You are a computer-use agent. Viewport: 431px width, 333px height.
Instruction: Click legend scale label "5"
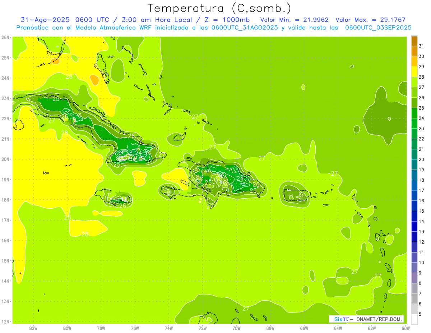tap(421, 314)
